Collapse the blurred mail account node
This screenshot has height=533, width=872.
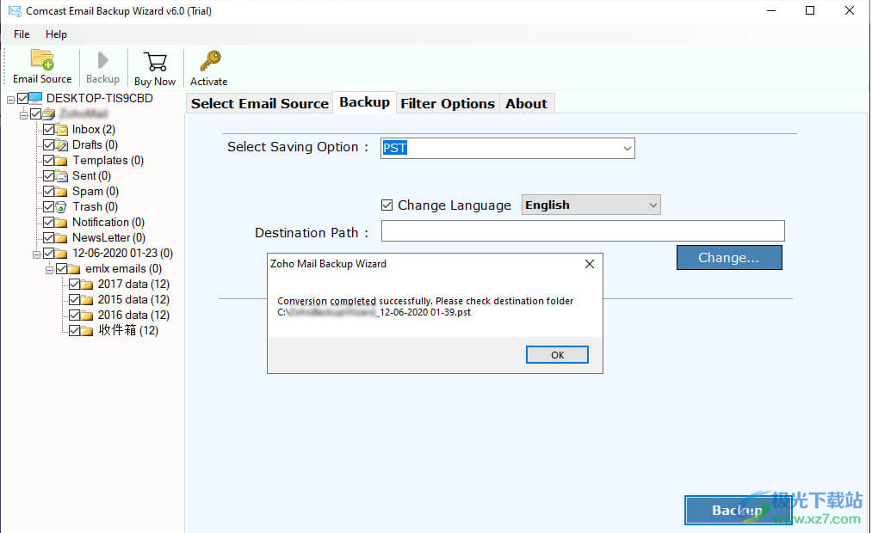[x=23, y=115]
